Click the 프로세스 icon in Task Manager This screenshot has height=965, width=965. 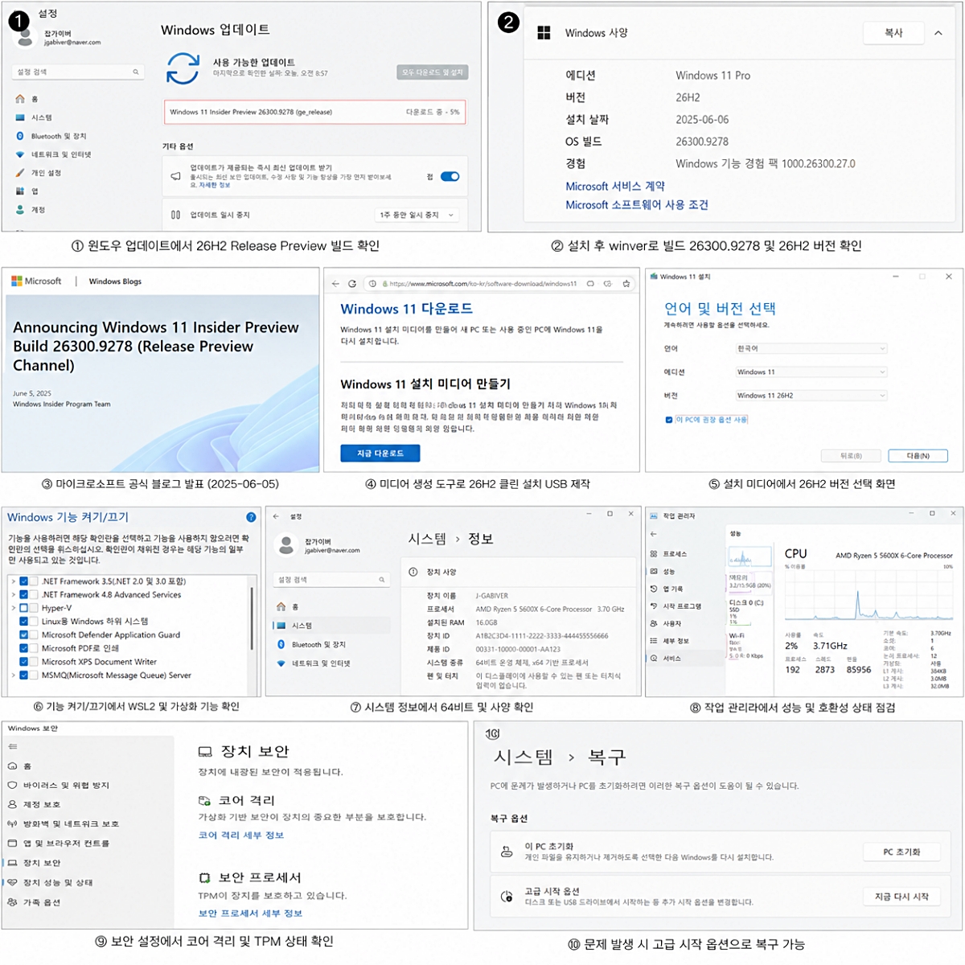tap(654, 554)
